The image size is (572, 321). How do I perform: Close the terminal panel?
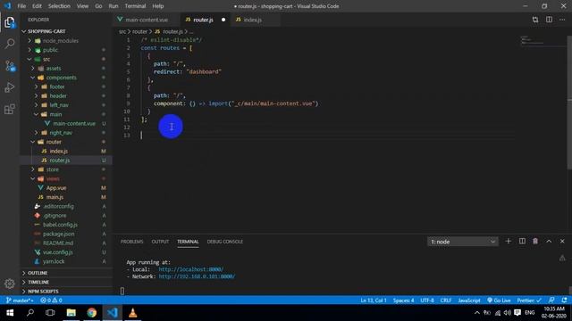pyautogui.click(x=562, y=242)
